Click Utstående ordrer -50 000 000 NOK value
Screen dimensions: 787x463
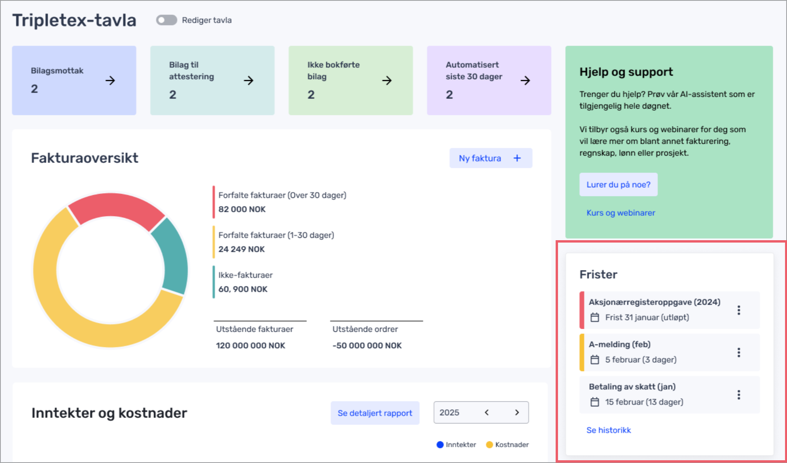point(367,346)
